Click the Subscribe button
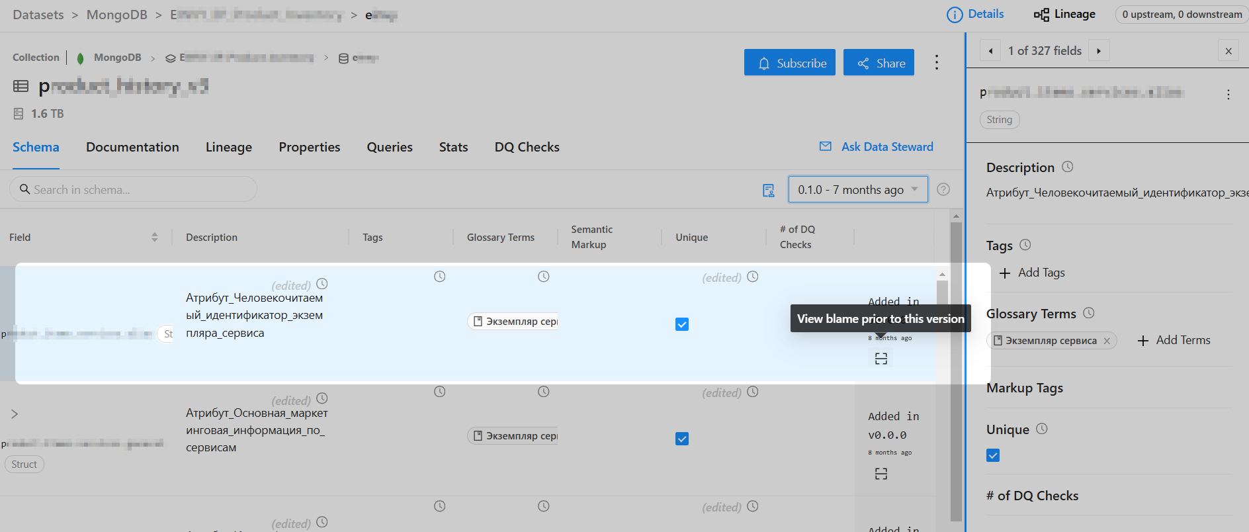This screenshot has height=532, width=1249. pos(789,63)
